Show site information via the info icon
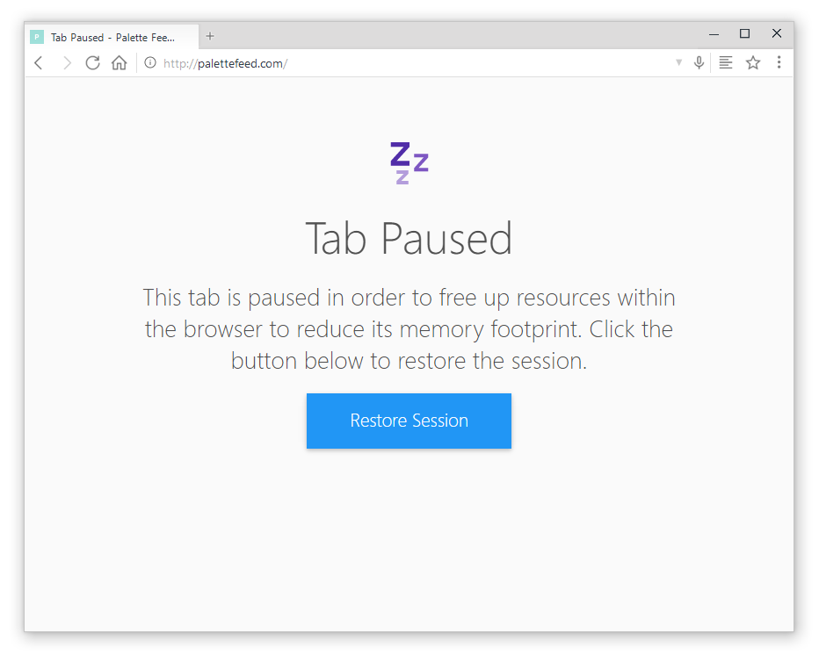The image size is (819, 655). [x=150, y=62]
